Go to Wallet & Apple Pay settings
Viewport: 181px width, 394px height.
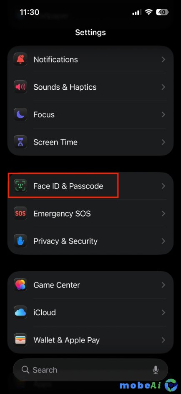coord(90,340)
